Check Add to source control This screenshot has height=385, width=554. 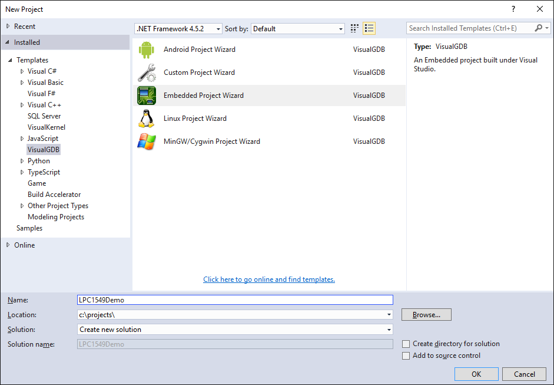pos(406,356)
